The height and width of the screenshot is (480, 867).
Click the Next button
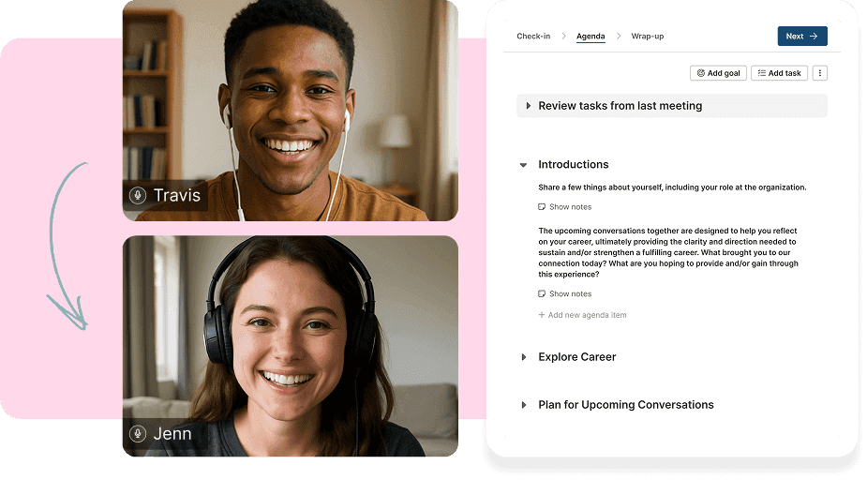802,36
